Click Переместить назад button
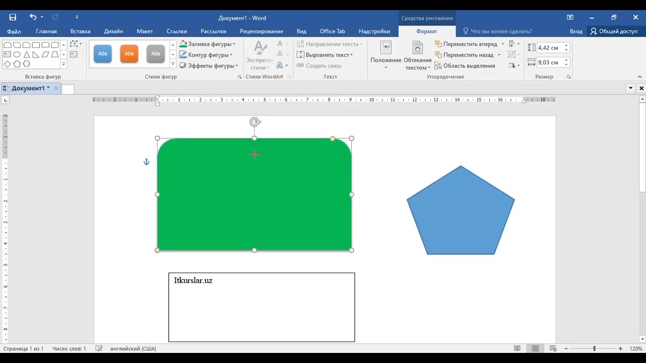Viewport: 646px width, 363px height. pos(464,54)
